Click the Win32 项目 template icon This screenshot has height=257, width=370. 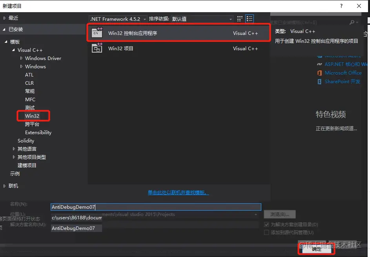click(97, 48)
